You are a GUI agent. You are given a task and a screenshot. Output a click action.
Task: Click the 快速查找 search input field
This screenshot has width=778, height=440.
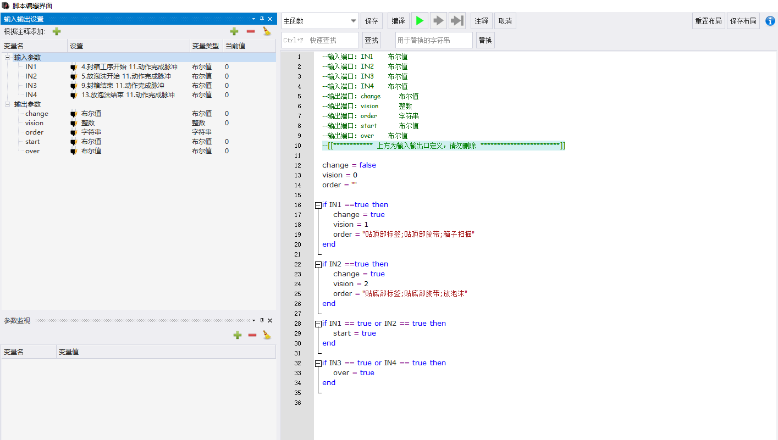point(320,40)
